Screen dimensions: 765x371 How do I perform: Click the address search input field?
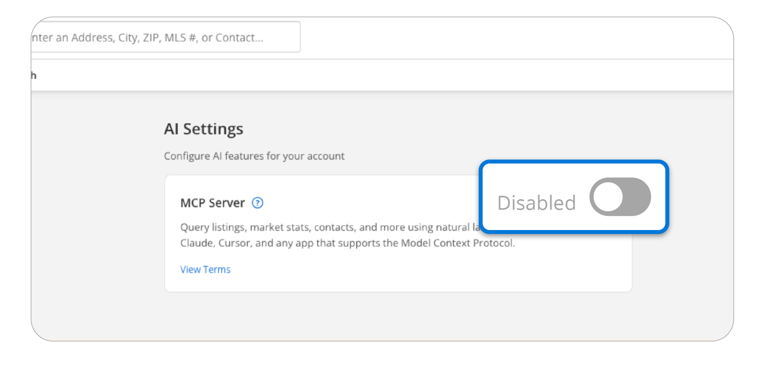165,37
